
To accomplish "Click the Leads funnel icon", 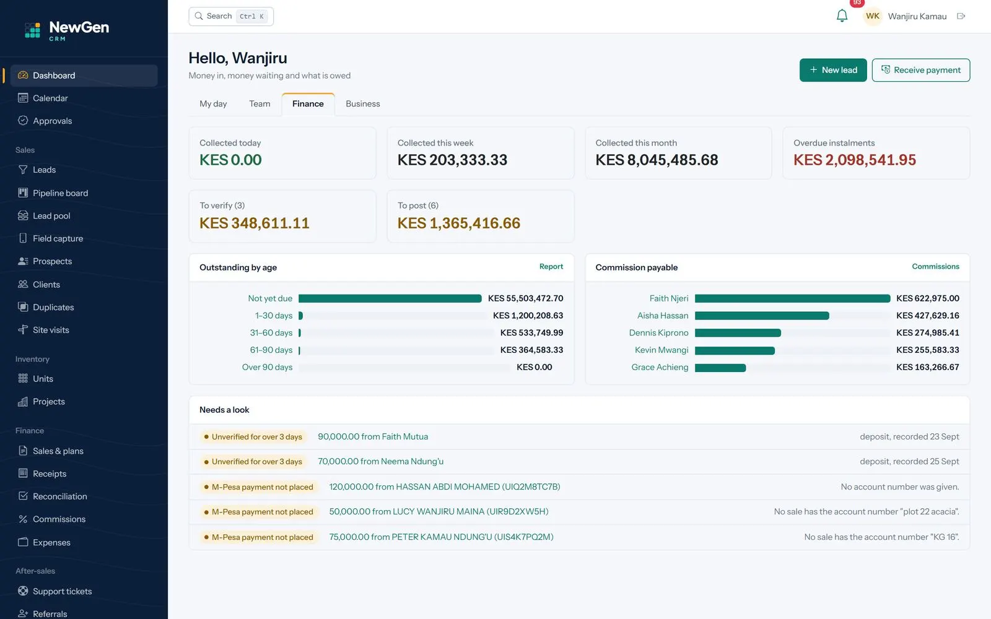I will click(x=23, y=170).
